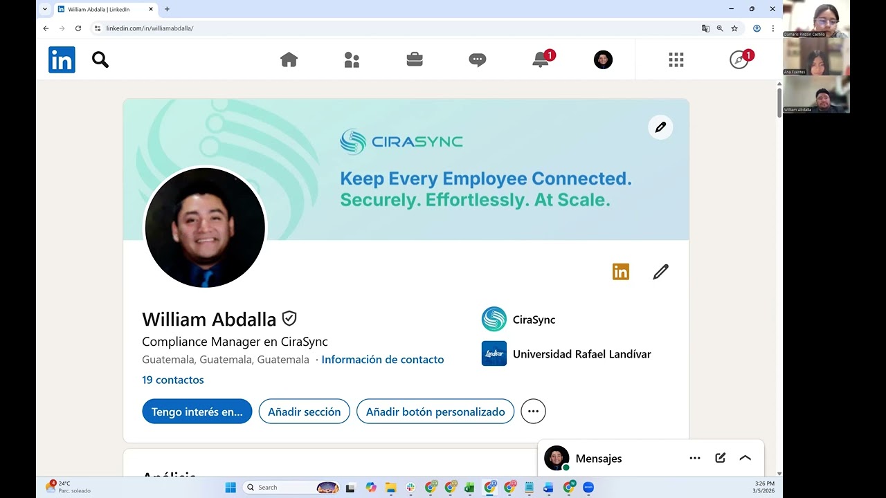Select the 'William Abdalla | LinkedIn' browser tab
The height and width of the screenshot is (498, 886).
pyautogui.click(x=105, y=9)
